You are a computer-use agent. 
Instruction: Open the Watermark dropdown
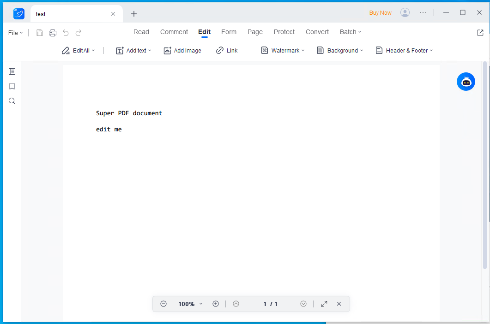click(283, 50)
